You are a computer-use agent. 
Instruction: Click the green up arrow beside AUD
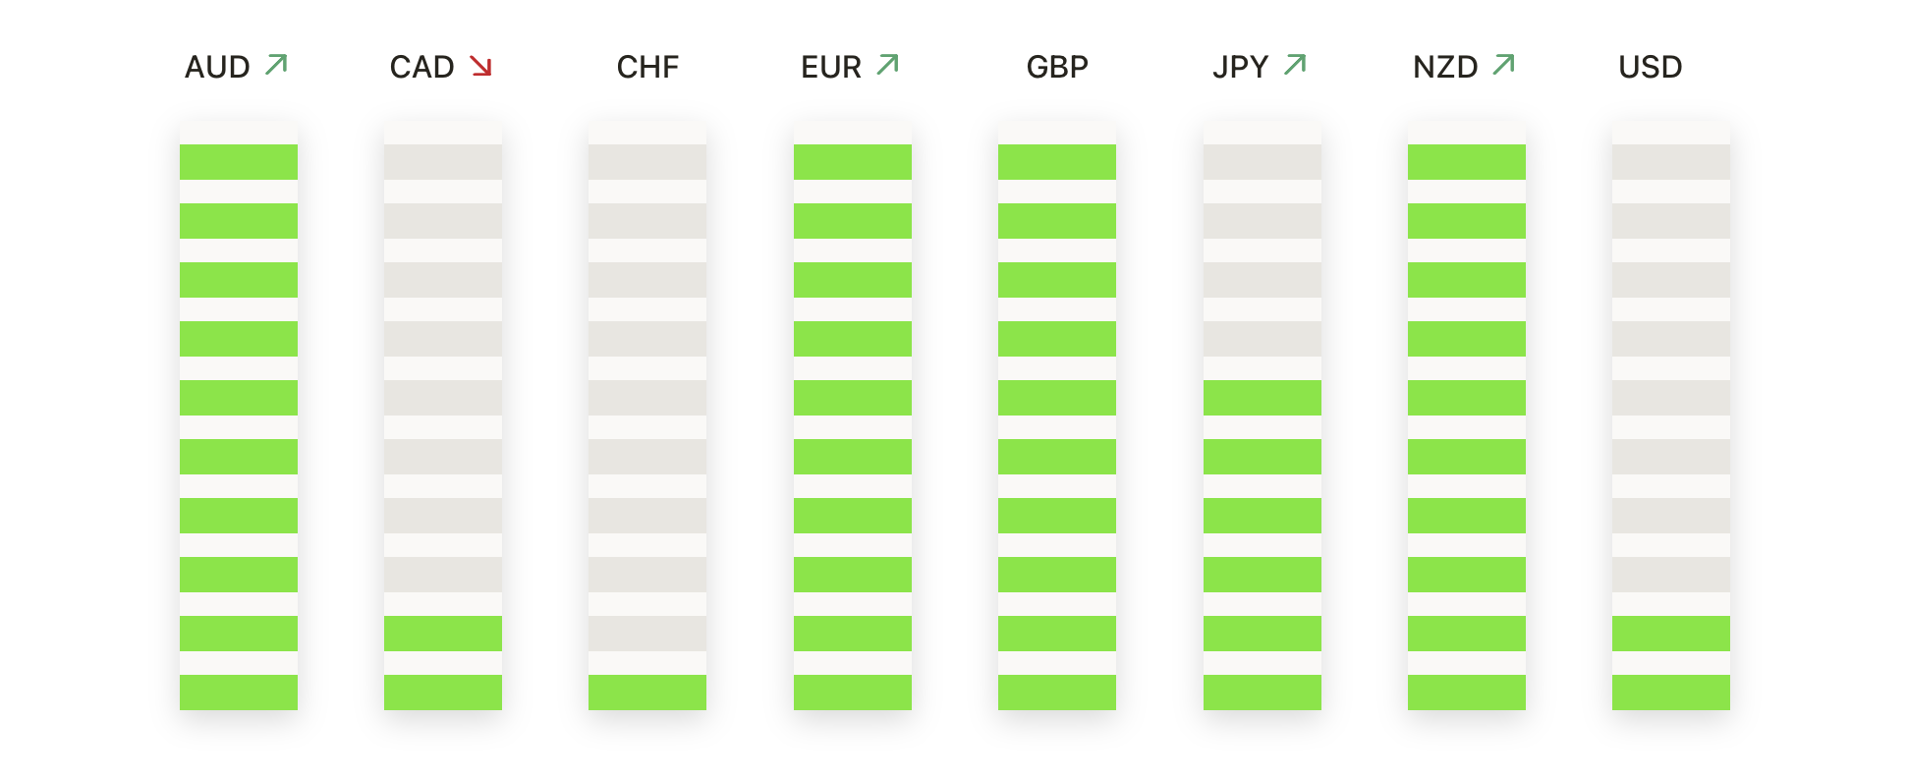[277, 65]
